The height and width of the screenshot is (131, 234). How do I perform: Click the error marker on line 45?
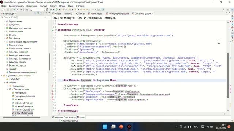pos(53,86)
